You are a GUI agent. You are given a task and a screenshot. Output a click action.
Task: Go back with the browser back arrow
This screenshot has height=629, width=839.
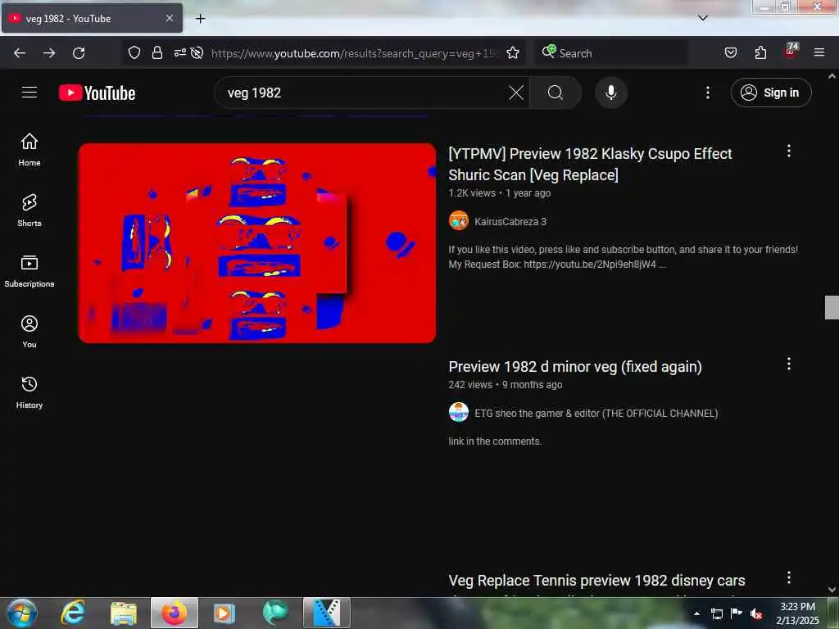coord(20,53)
